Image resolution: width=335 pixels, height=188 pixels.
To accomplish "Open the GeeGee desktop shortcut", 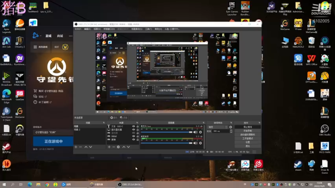I will click(20, 95).
